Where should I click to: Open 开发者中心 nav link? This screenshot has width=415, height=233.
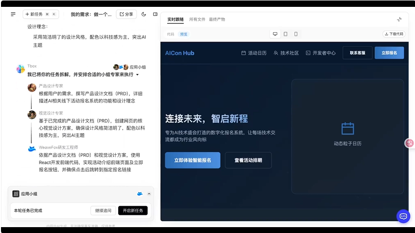[321, 53]
